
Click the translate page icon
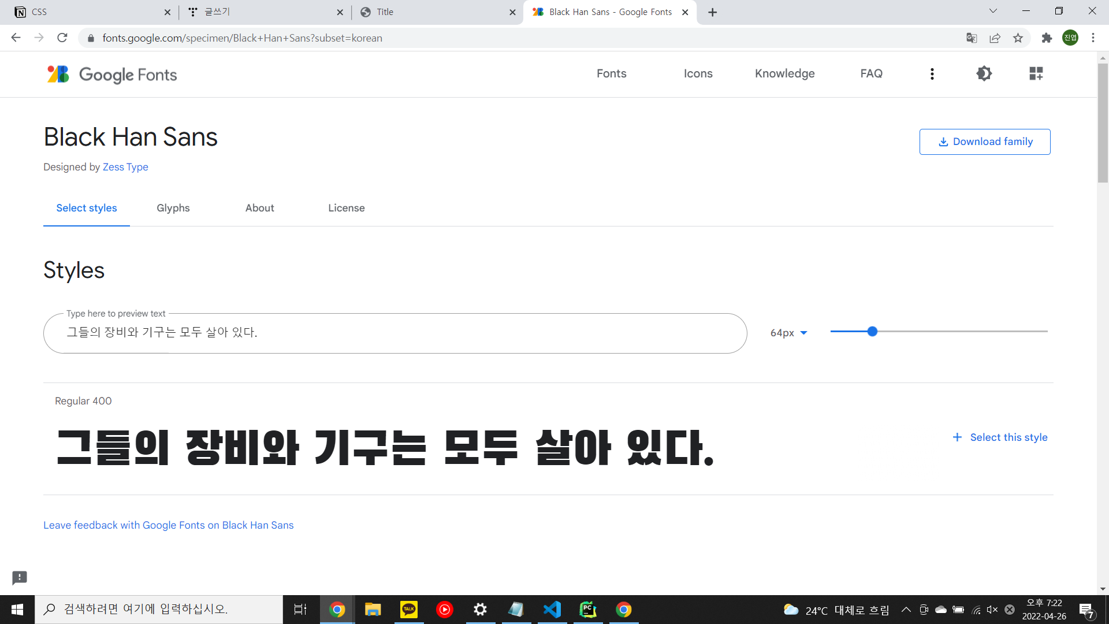point(972,38)
